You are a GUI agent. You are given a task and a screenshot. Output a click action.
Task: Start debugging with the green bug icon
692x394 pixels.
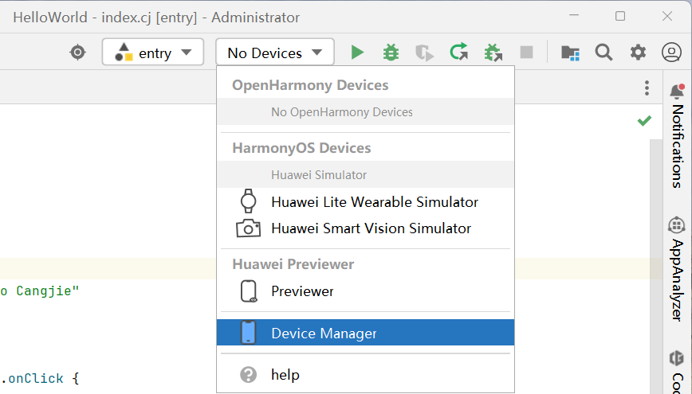391,53
